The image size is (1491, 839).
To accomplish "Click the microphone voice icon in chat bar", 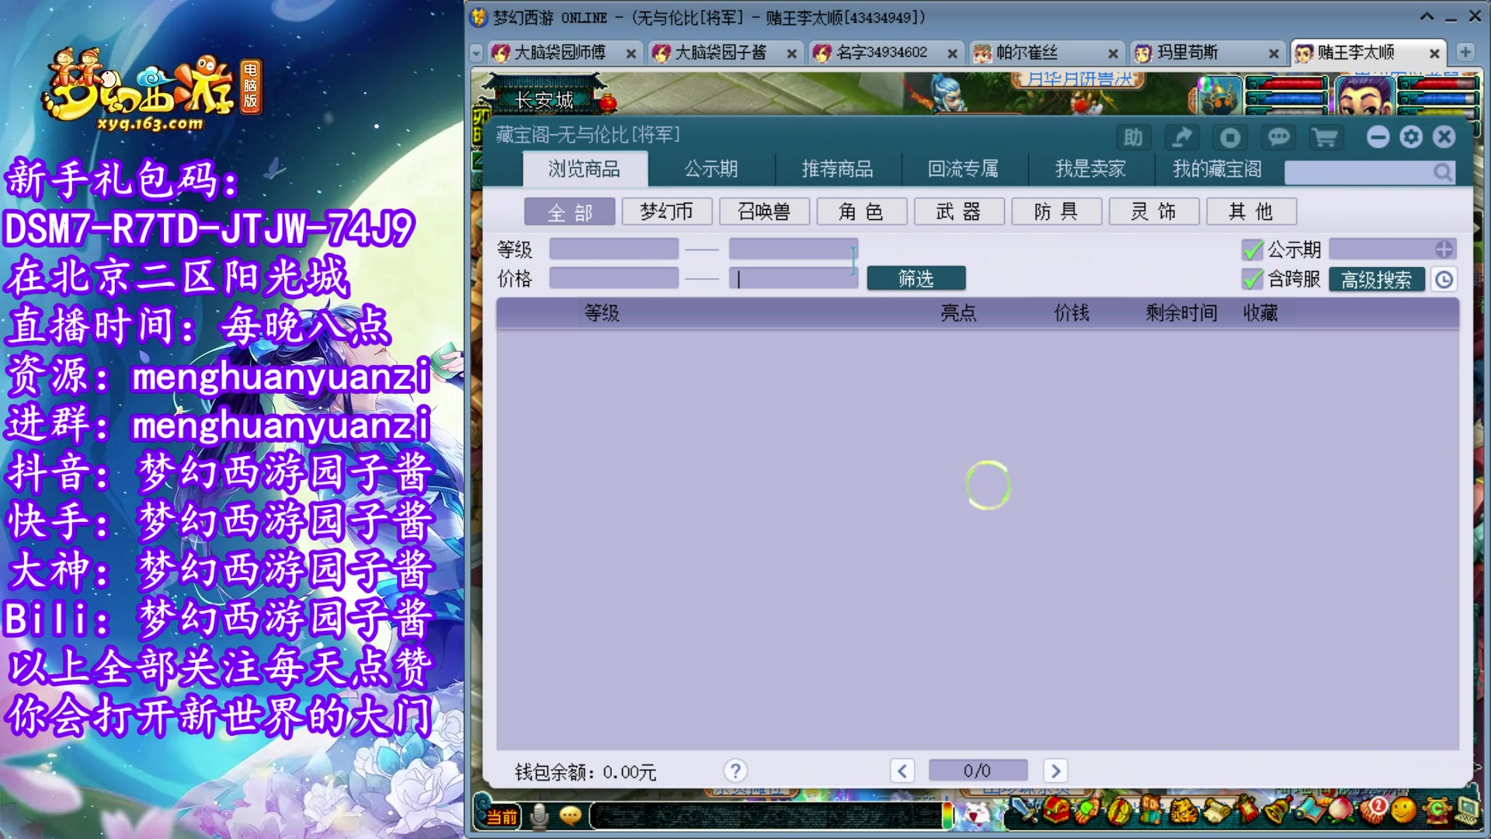I will click(538, 816).
